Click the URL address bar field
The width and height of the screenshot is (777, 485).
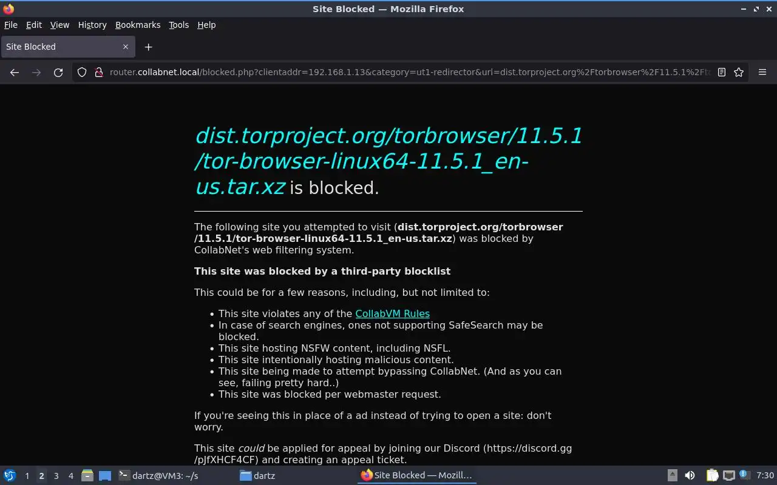pyautogui.click(x=410, y=72)
